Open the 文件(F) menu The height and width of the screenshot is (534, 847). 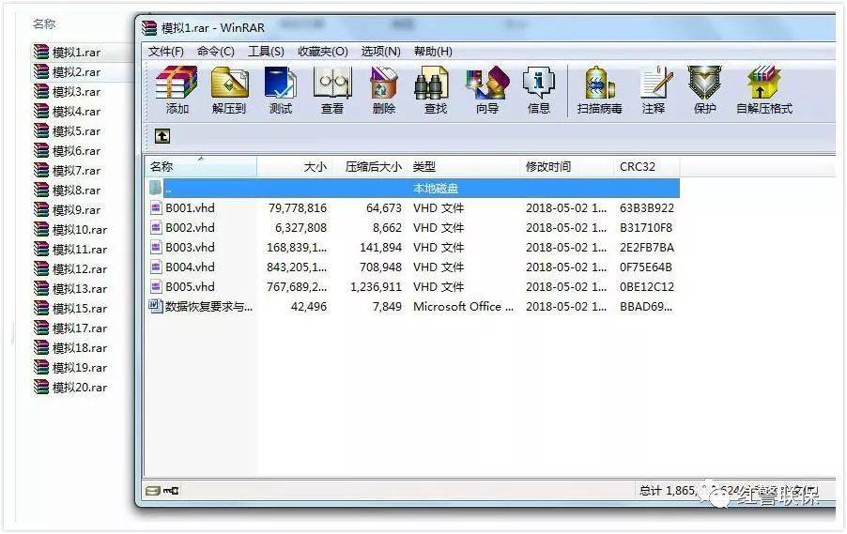pos(166,52)
